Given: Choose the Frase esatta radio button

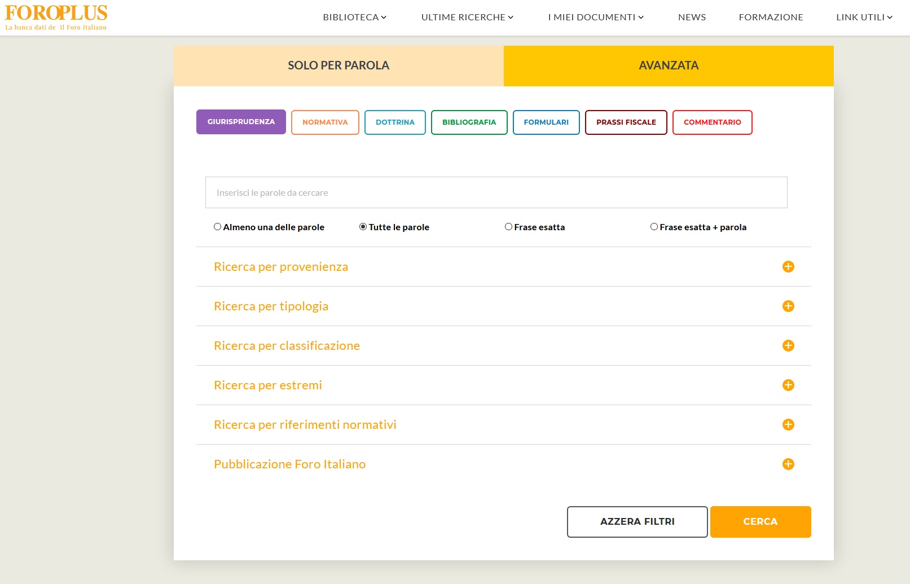Looking at the screenshot, I should coord(508,227).
